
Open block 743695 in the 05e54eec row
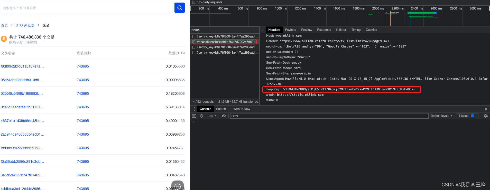click(83, 80)
